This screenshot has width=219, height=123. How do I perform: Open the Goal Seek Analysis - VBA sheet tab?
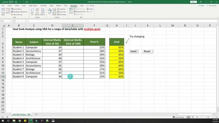(22, 114)
